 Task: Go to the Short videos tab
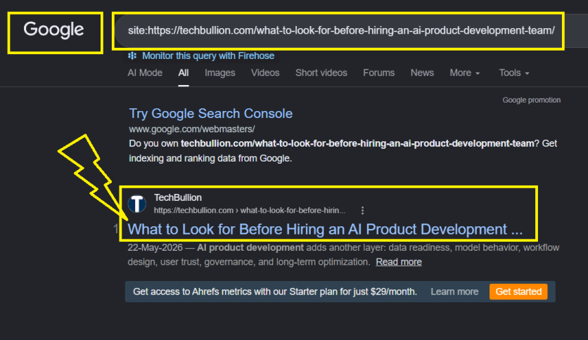tap(321, 72)
